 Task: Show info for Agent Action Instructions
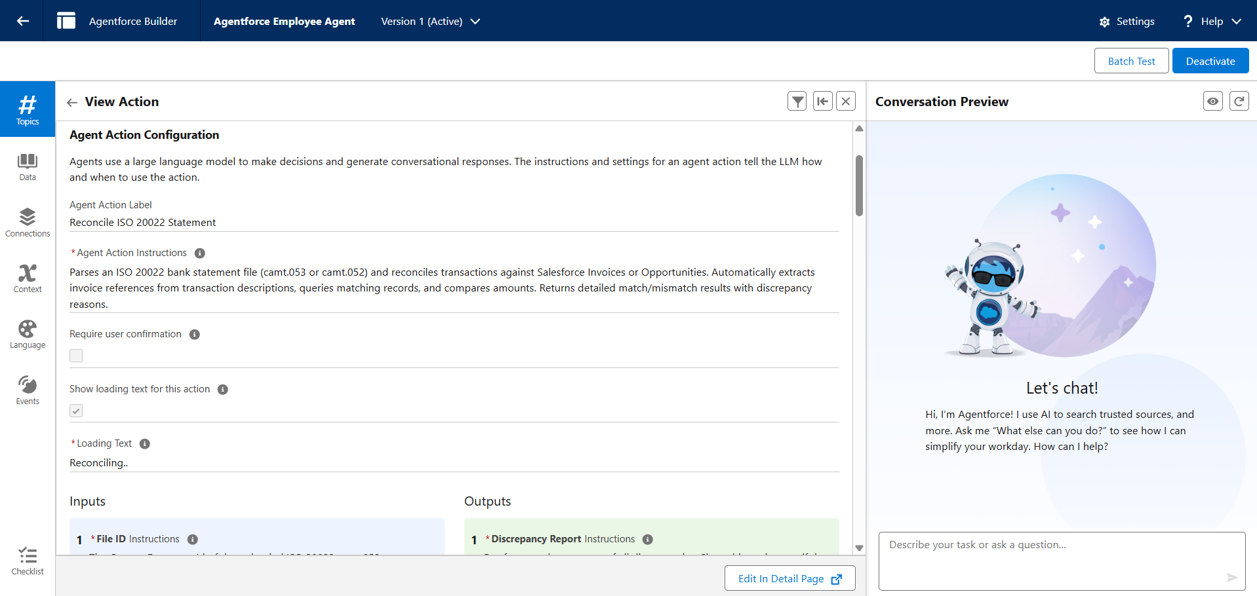pyautogui.click(x=200, y=253)
